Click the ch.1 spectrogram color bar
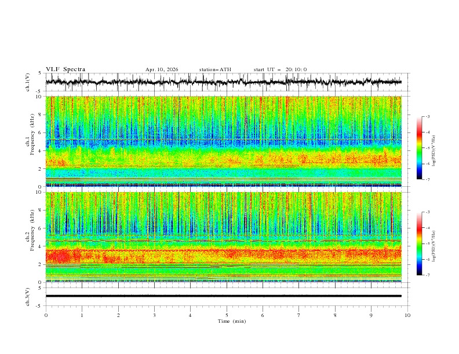Image resolution: width=459 pixels, height=354 pixels. pyautogui.click(x=419, y=148)
